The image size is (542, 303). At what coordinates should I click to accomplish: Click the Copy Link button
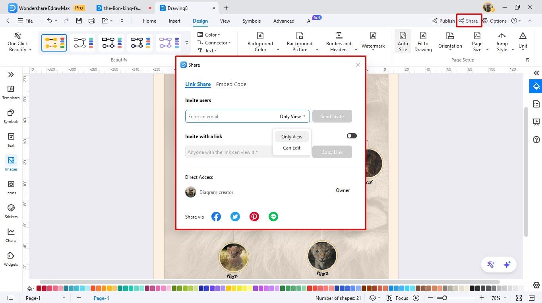pos(332,152)
